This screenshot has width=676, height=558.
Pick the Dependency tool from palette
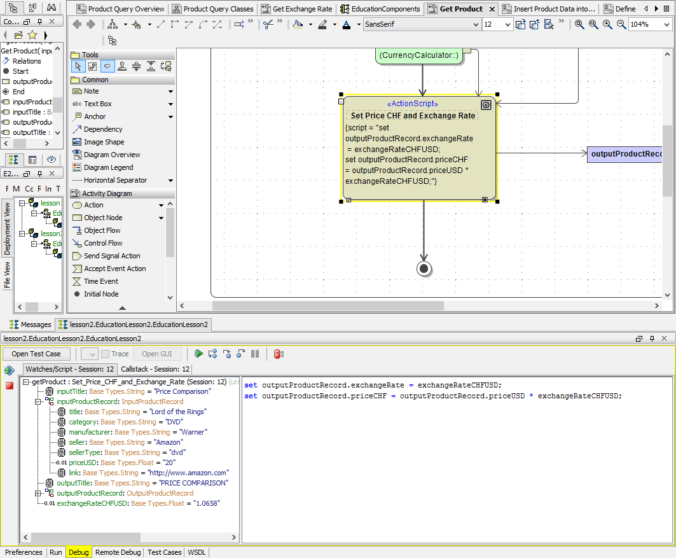point(102,129)
